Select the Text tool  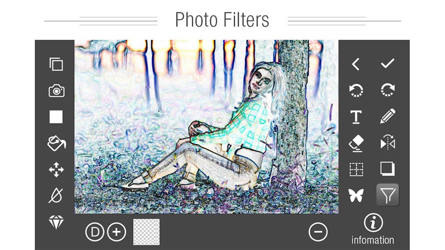point(356,117)
